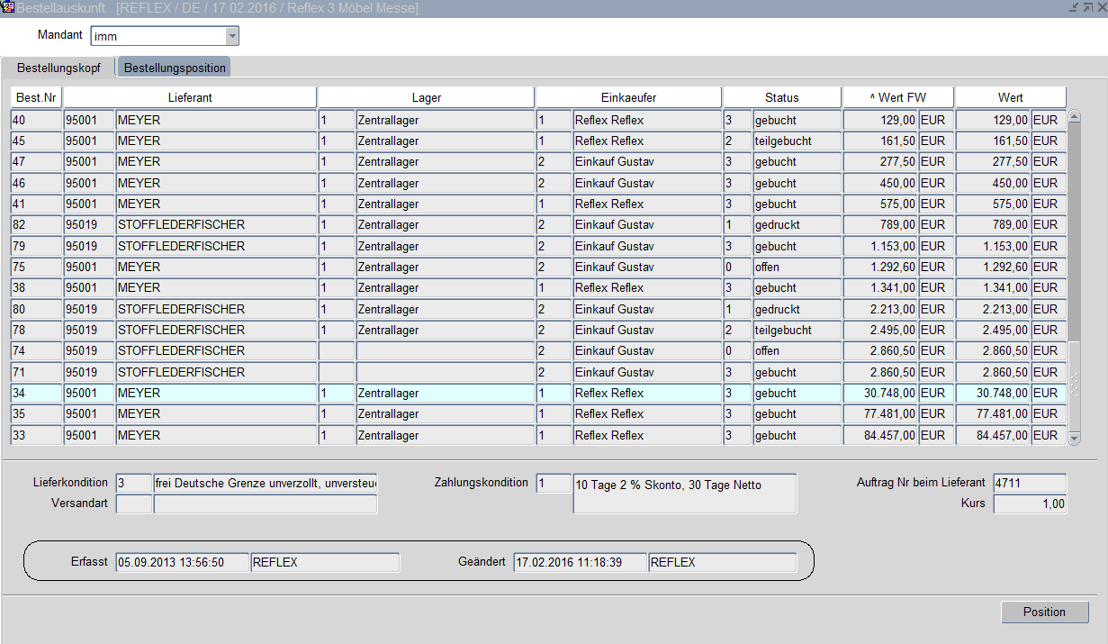Switch to the Bestellungsposition tab
Viewport: 1108px width, 644px height.
175,68
